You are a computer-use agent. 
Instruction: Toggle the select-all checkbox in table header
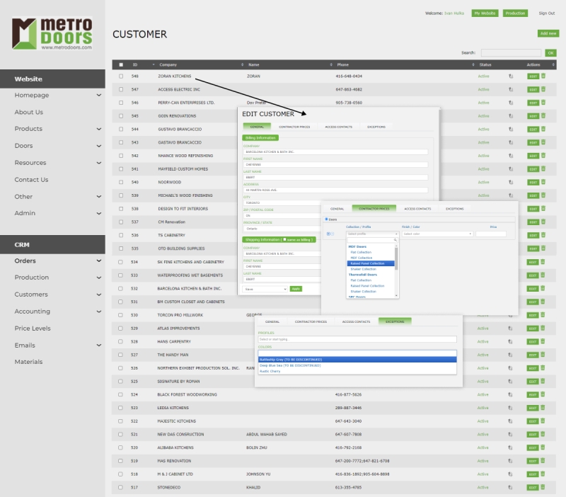(121, 64)
